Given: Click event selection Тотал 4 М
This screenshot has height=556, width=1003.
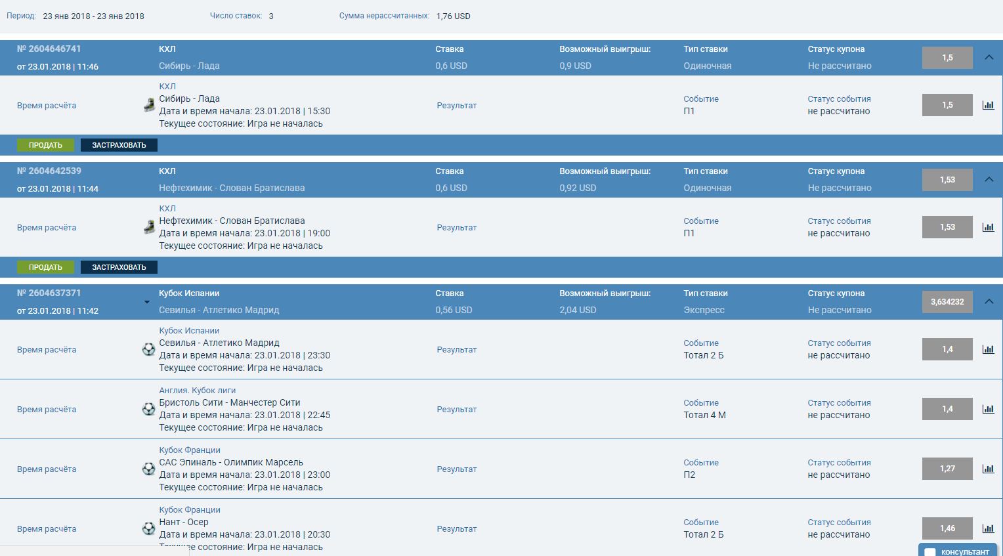Looking at the screenshot, I should pyautogui.click(x=704, y=415).
